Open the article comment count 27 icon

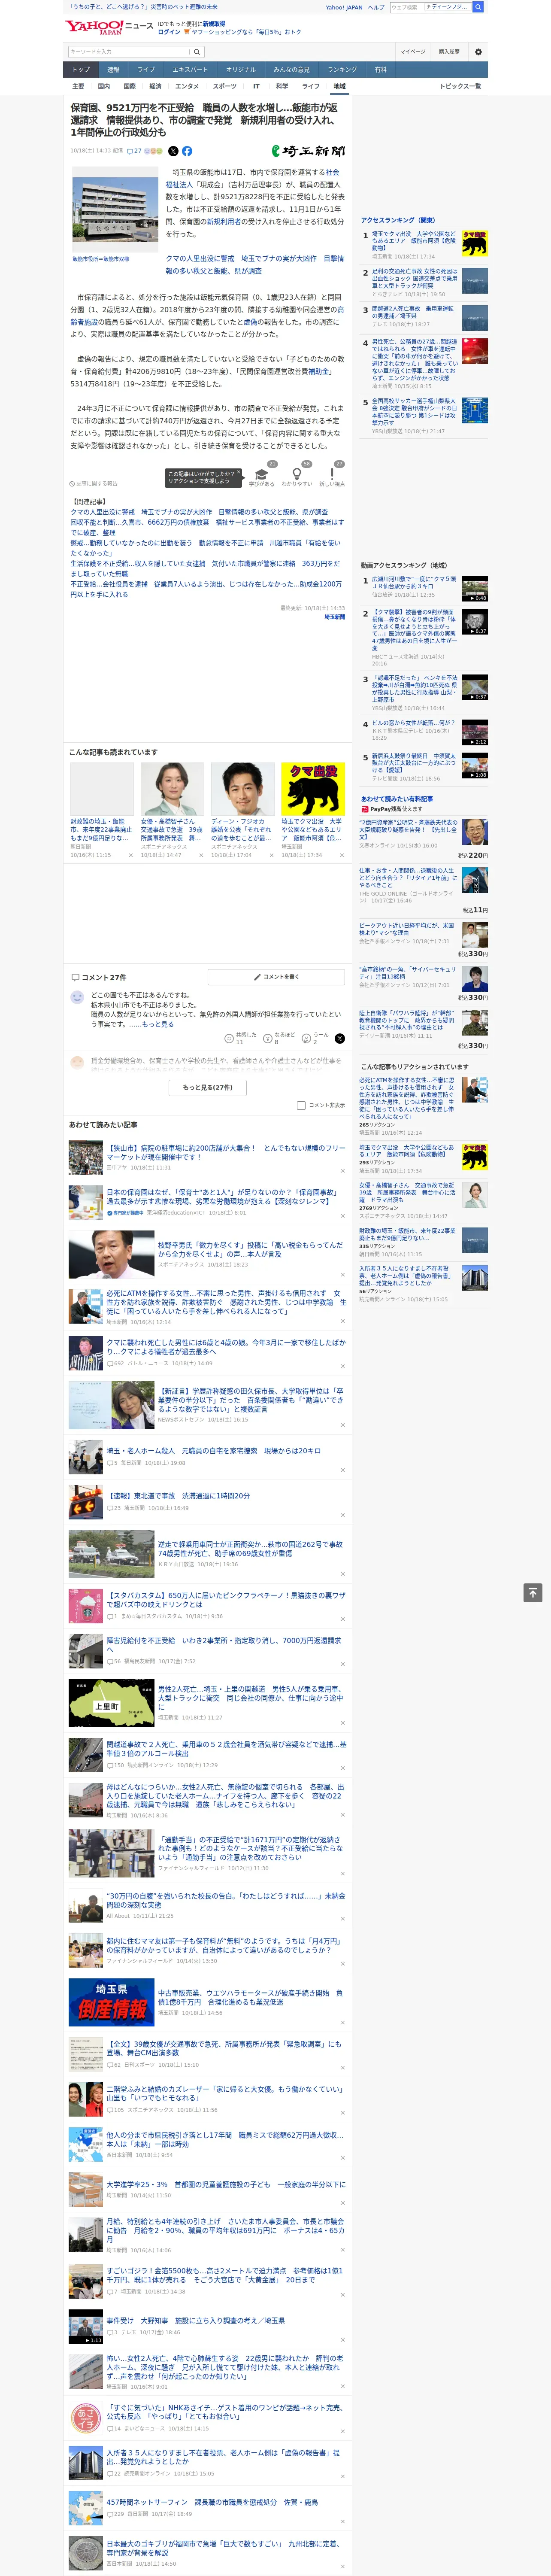tap(134, 151)
